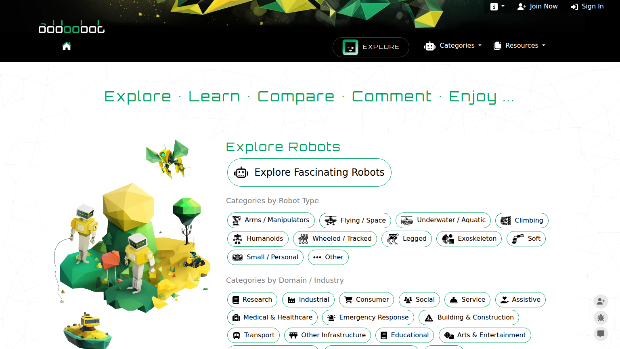The image size is (620, 349).
Task: Select Emergency Response category
Action: (x=368, y=317)
